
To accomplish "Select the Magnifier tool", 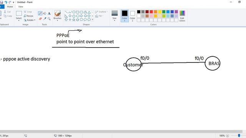I will pyautogui.click(x=49, y=19).
